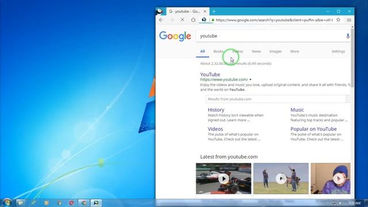Play the racing car video thumbnail
368x207 pixels.
[224, 179]
